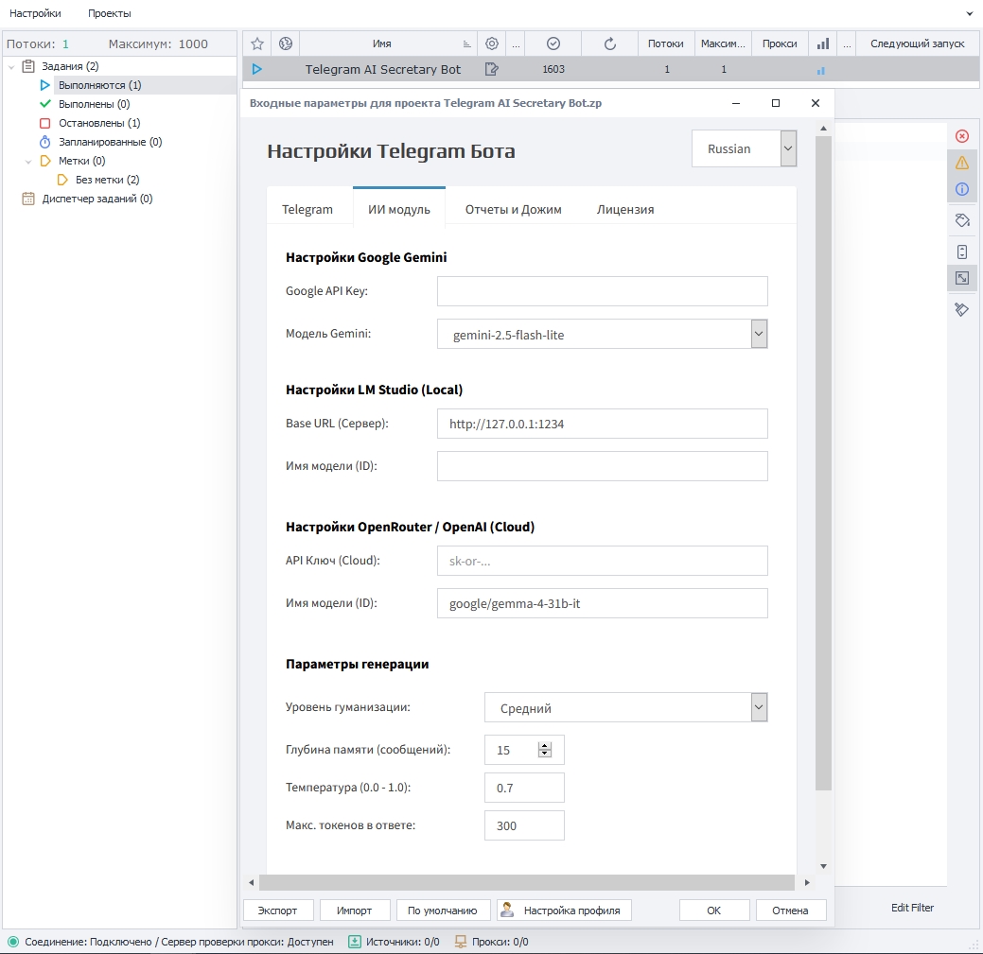The height and width of the screenshot is (954, 983).
Task: Click the expand arrows icon in right sidebar
Action: pos(961,278)
